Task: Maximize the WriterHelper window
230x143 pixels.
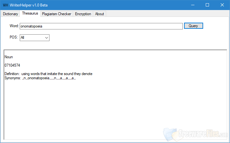Action: (x=207, y=5)
